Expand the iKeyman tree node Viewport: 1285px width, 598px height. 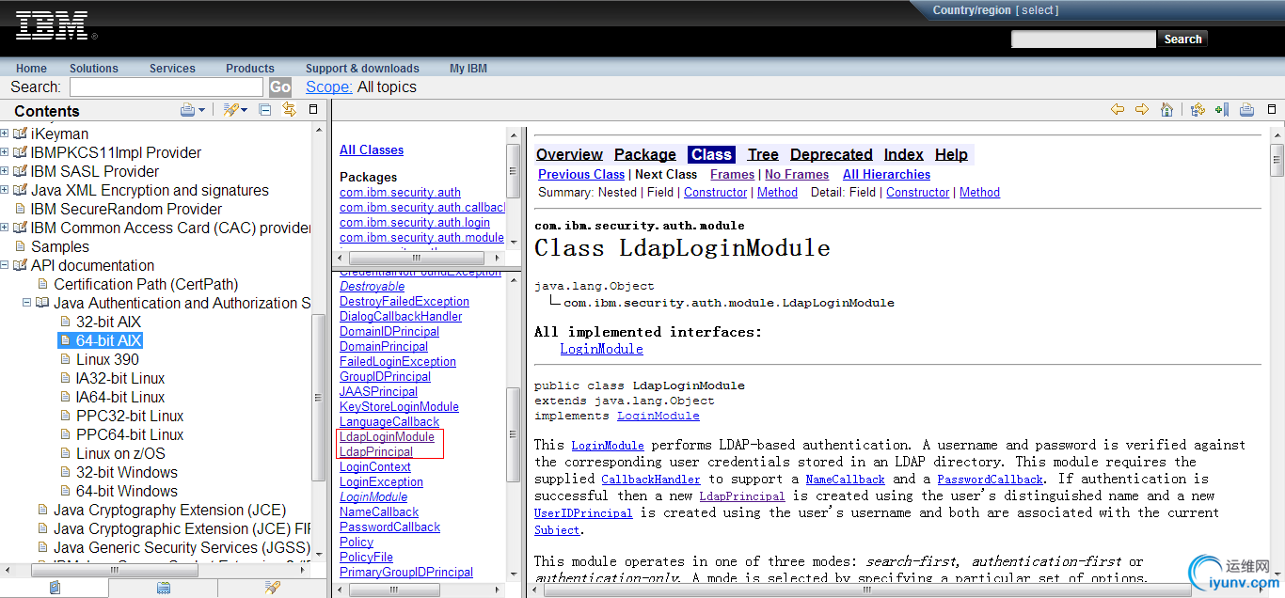click(x=5, y=134)
